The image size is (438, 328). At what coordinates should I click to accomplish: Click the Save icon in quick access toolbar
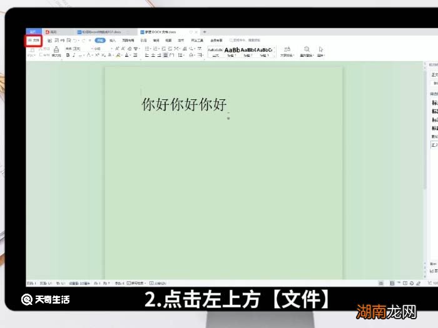(49, 41)
